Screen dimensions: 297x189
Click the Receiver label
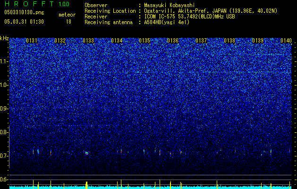click(x=96, y=17)
